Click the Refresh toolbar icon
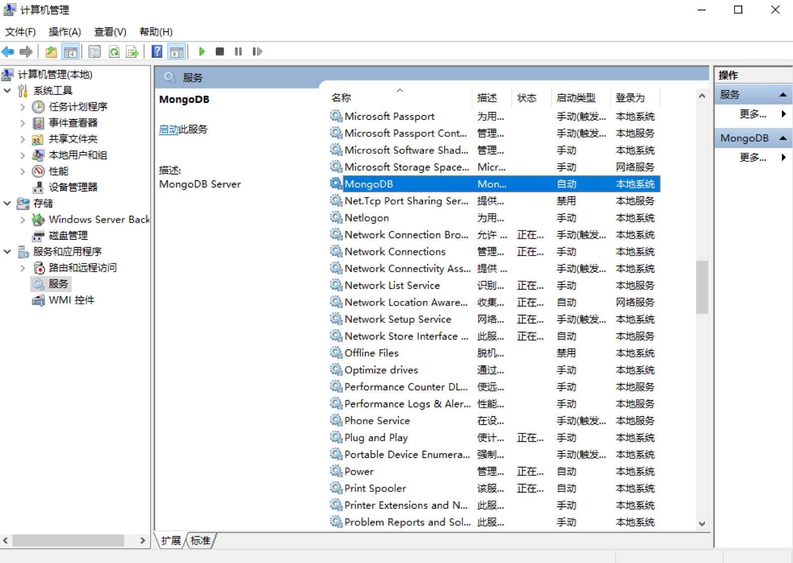793x563 pixels. [114, 51]
